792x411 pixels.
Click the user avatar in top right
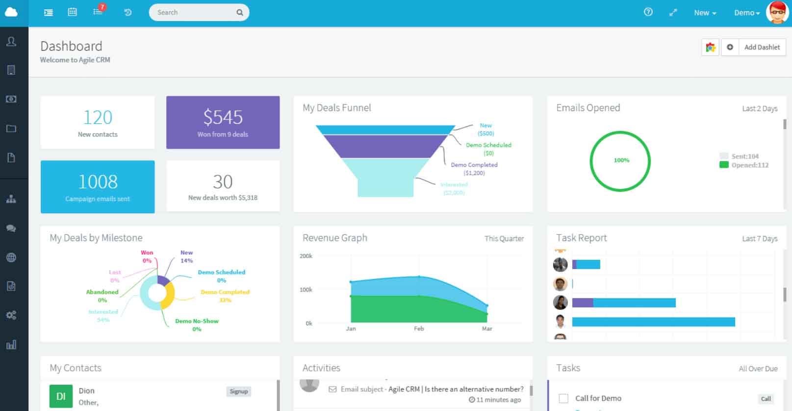pyautogui.click(x=777, y=12)
